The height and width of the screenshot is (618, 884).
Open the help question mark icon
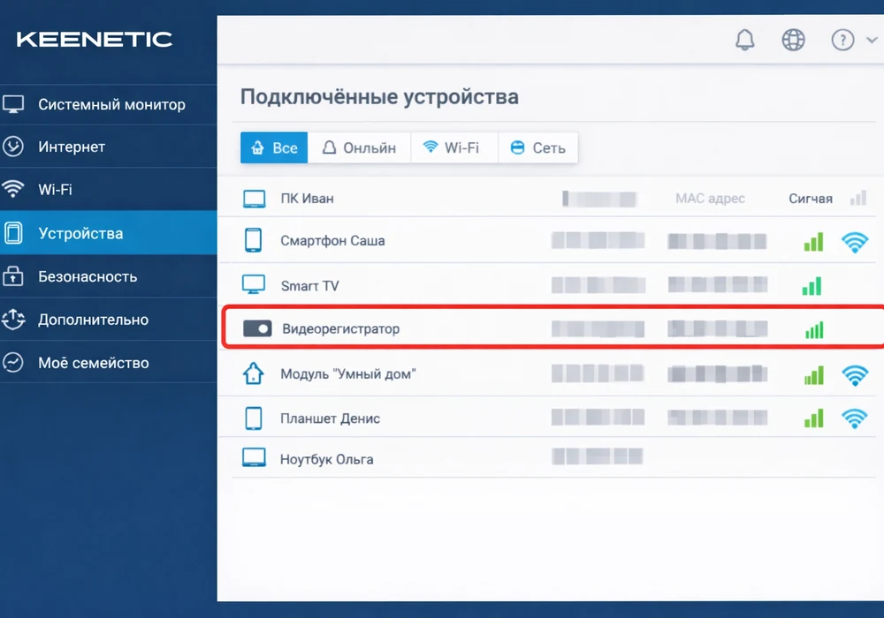click(x=842, y=40)
